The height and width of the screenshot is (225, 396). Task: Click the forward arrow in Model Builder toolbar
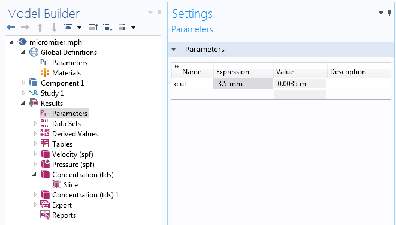point(25,28)
